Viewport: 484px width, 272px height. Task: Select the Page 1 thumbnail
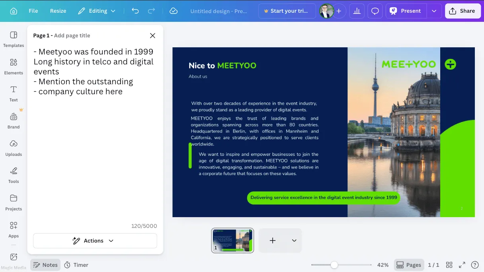tap(232, 241)
